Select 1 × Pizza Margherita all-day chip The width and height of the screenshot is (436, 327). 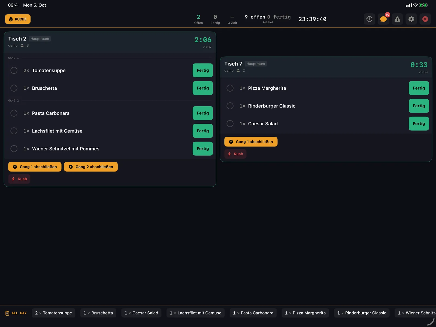tap(305, 313)
